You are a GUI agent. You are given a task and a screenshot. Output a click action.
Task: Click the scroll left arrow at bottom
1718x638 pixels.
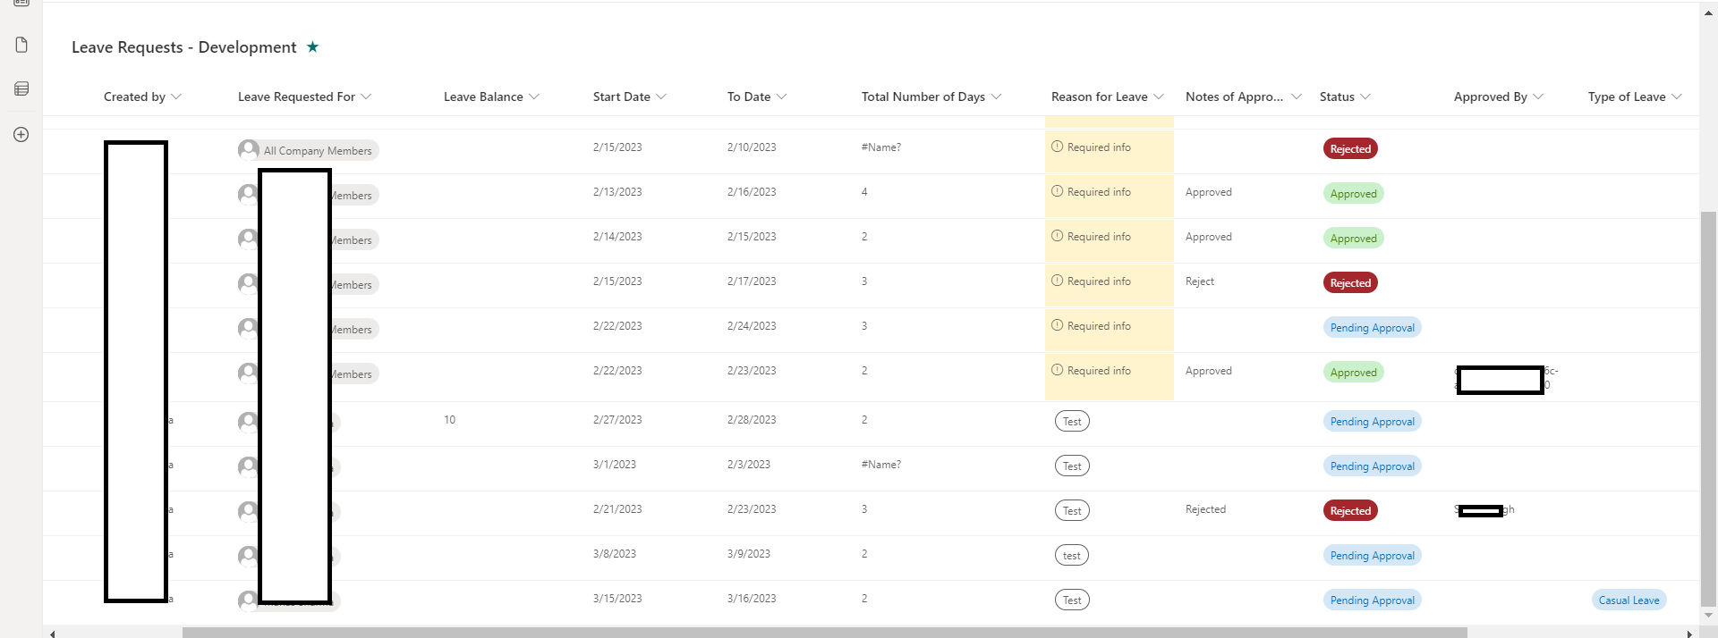(x=53, y=634)
